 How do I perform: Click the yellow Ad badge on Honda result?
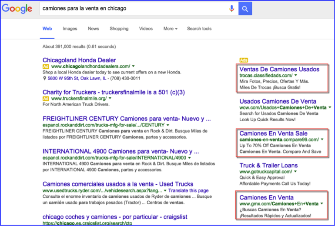tap(46, 66)
